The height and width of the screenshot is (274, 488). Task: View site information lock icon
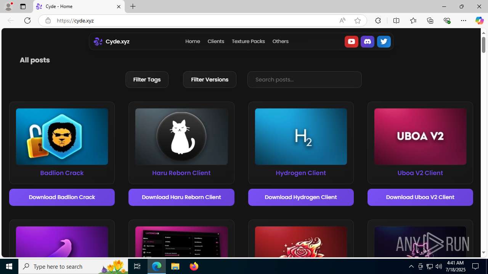pos(48,21)
